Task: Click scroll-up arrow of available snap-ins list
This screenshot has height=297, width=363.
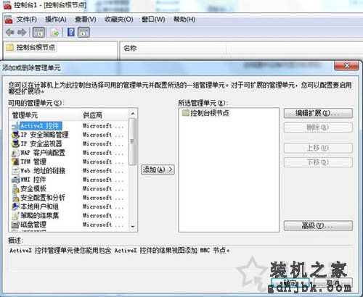Action: pos(133,113)
